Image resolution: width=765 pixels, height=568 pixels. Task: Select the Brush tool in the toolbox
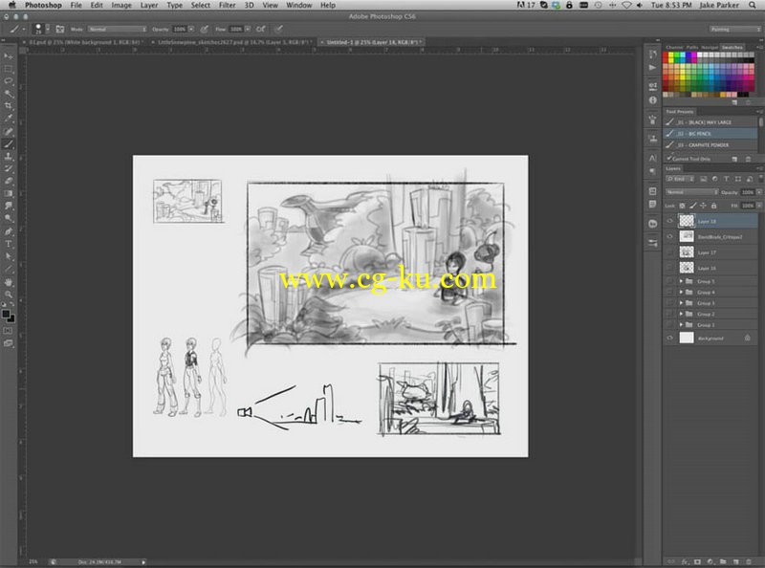pos(9,144)
